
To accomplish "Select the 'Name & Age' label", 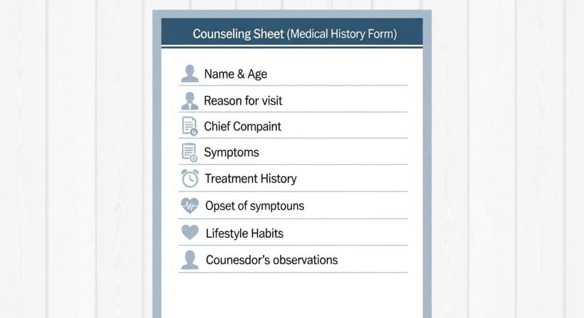I will [235, 74].
